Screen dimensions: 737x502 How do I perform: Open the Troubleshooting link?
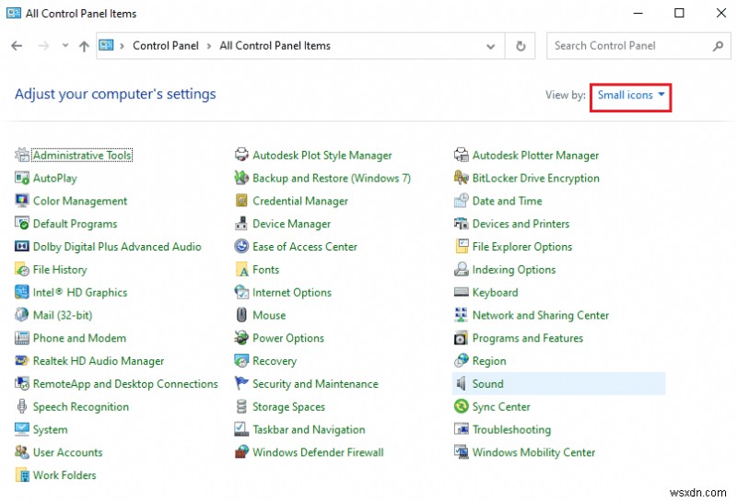[x=511, y=430]
